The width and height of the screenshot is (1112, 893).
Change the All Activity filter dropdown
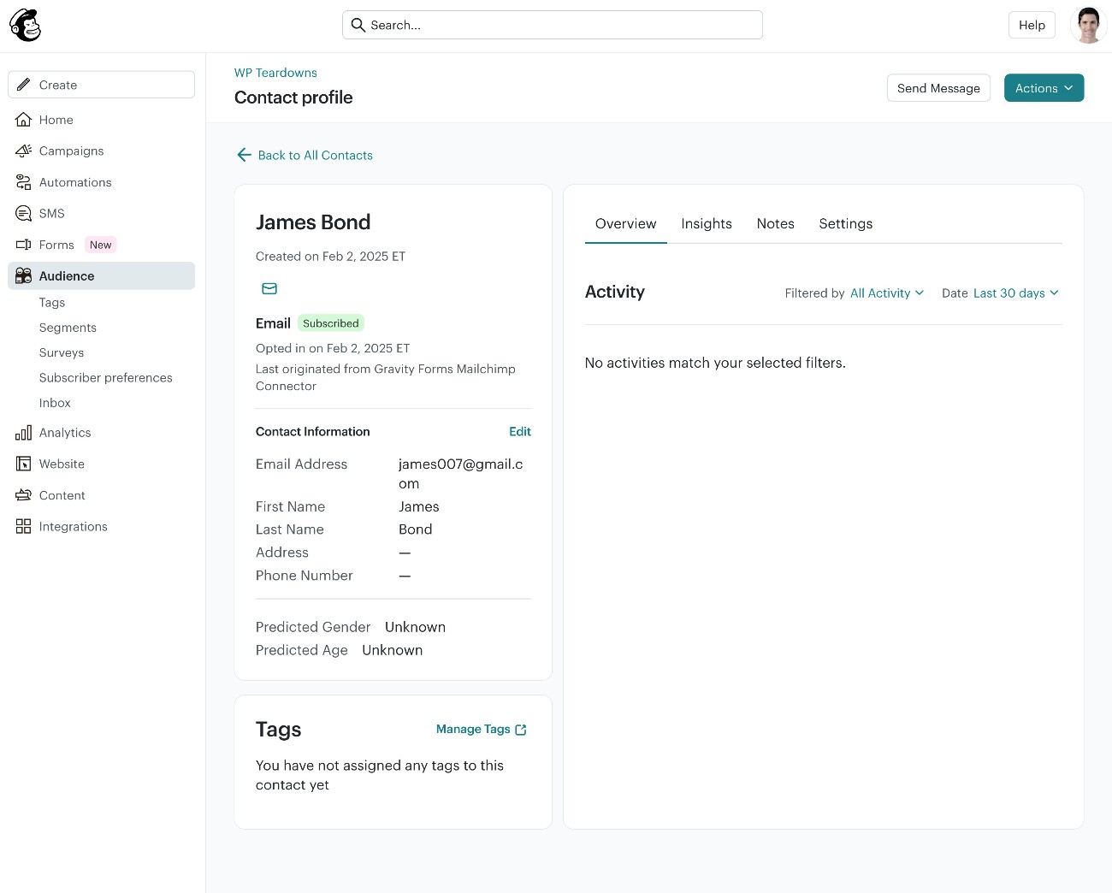[x=887, y=293]
